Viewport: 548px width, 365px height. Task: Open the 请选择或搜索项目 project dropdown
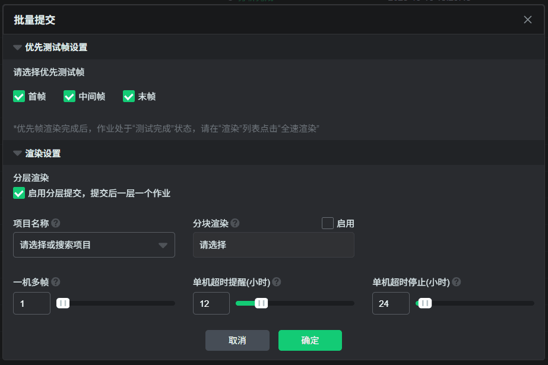click(94, 245)
